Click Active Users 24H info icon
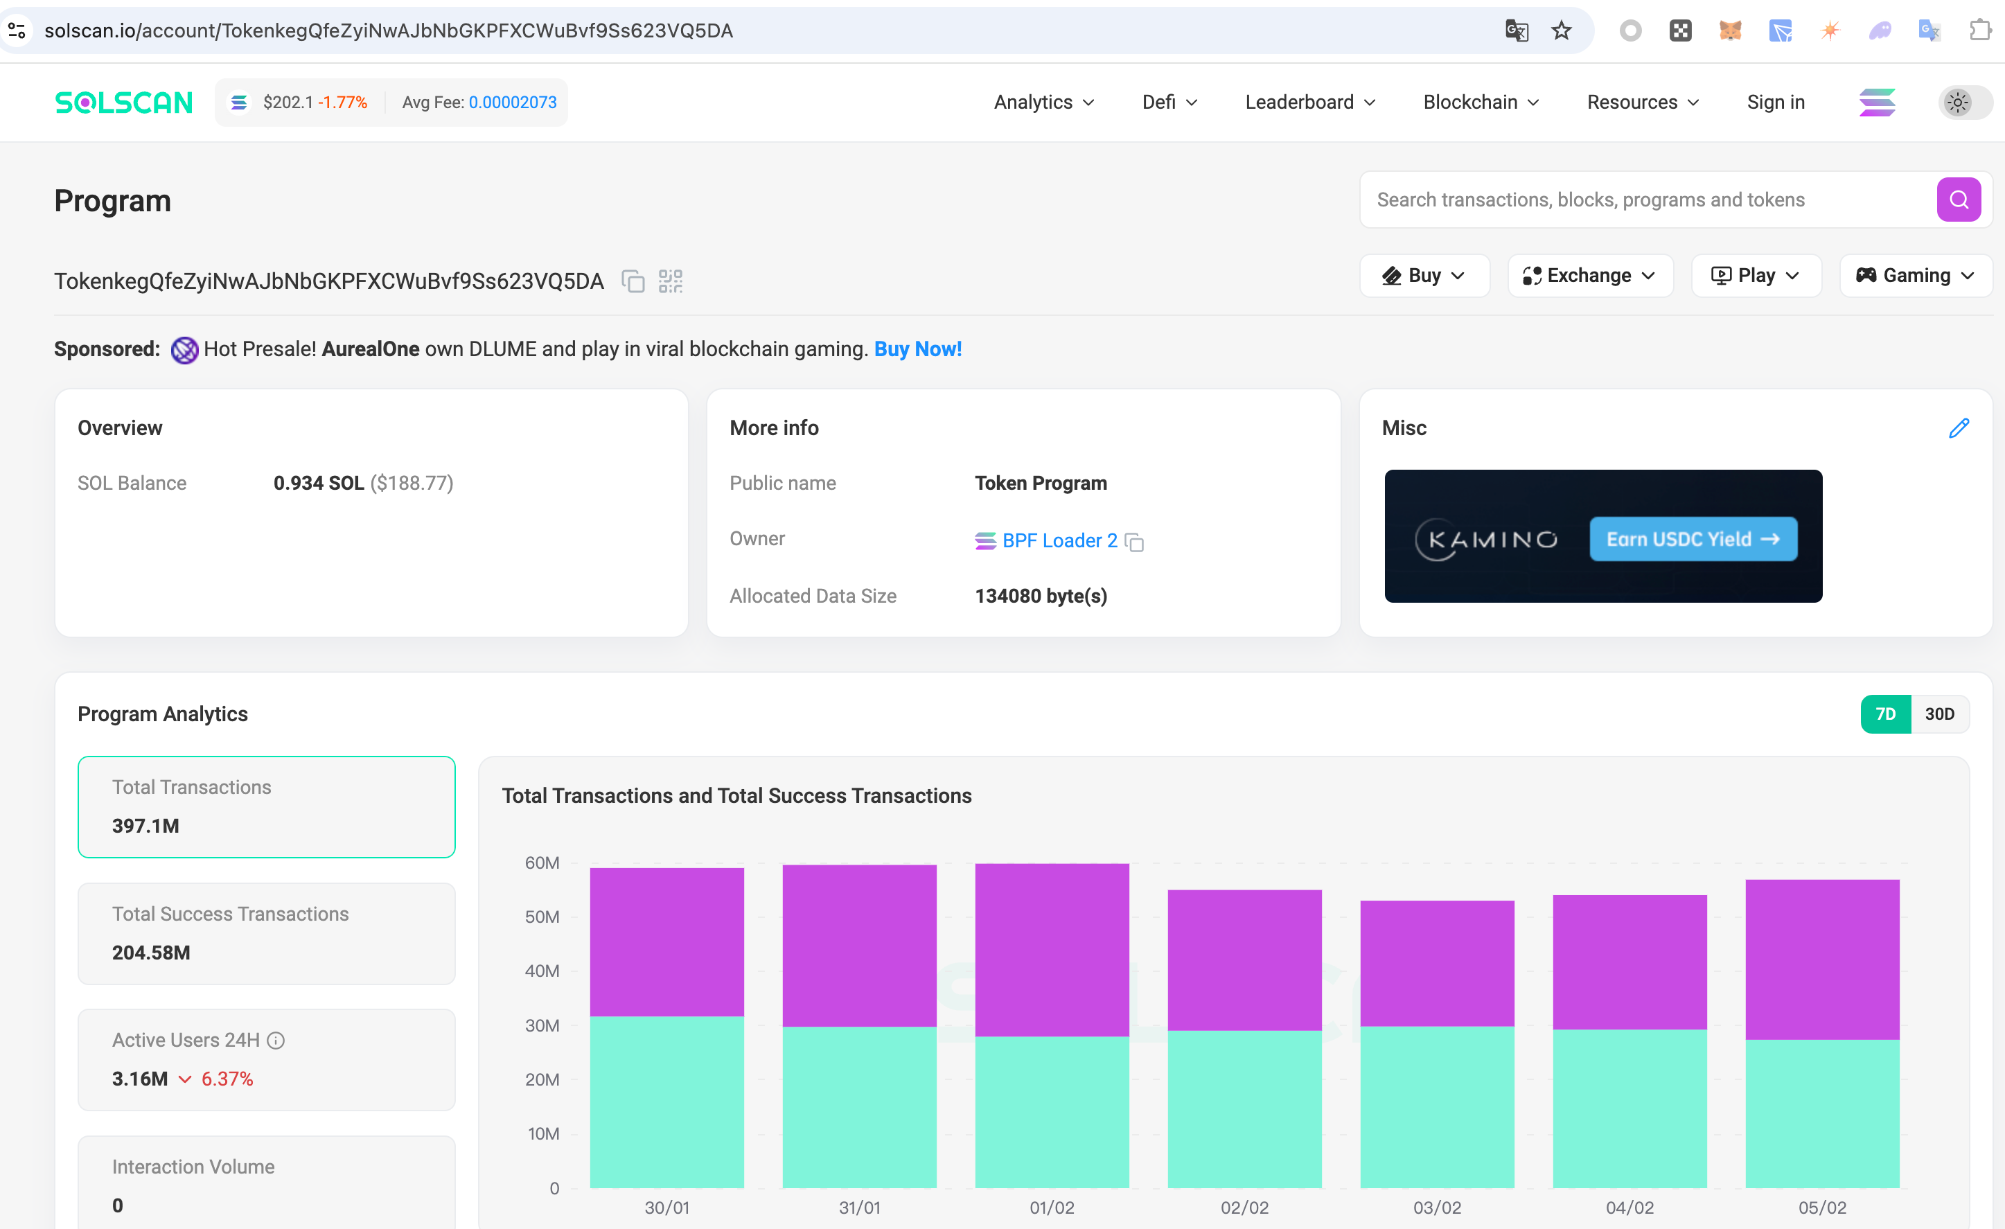Viewport: 2005px width, 1229px height. (x=276, y=1040)
